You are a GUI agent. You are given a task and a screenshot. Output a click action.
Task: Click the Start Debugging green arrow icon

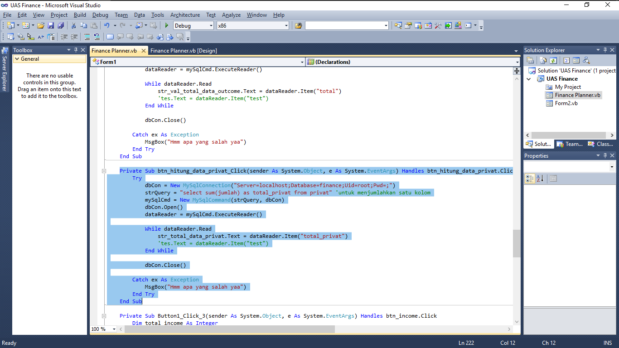click(x=167, y=25)
